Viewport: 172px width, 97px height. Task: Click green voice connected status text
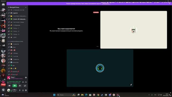coord(15,81)
